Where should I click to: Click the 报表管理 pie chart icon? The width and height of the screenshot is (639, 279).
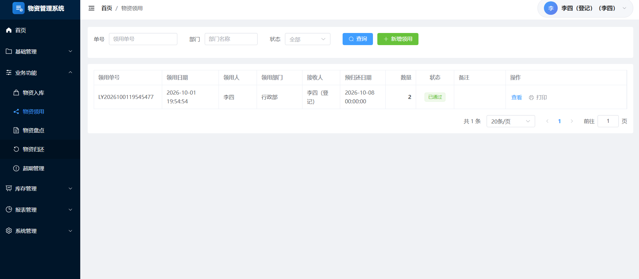pyautogui.click(x=9, y=209)
